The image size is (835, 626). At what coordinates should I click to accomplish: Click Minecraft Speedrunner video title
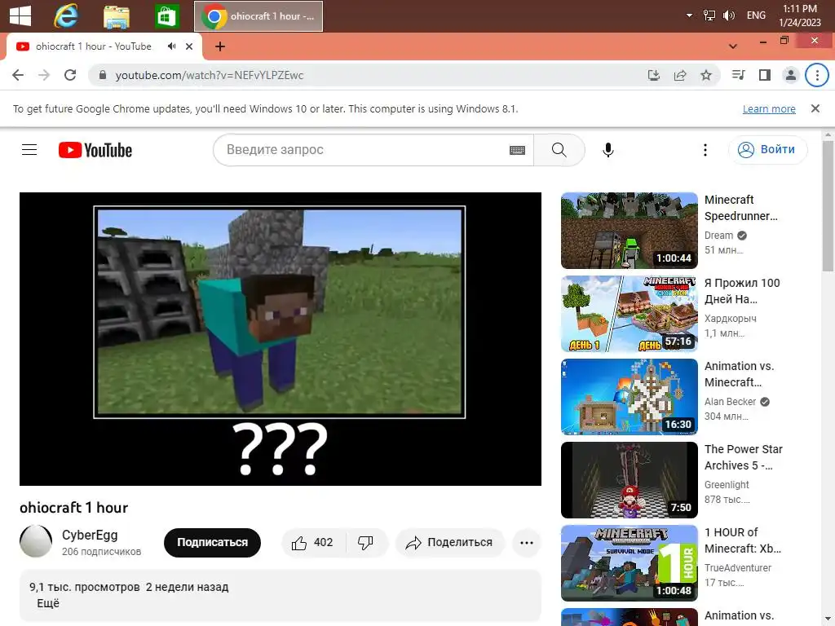coord(740,208)
